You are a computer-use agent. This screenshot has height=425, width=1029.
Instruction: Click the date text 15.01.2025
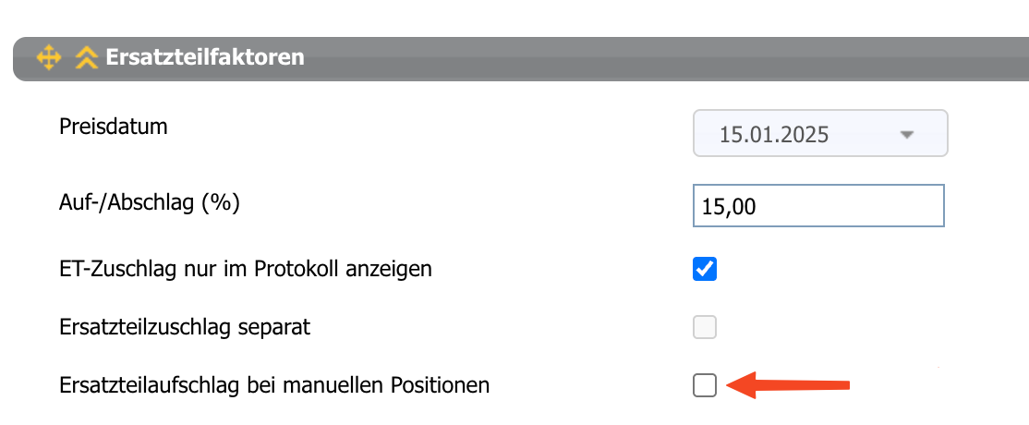click(x=774, y=135)
